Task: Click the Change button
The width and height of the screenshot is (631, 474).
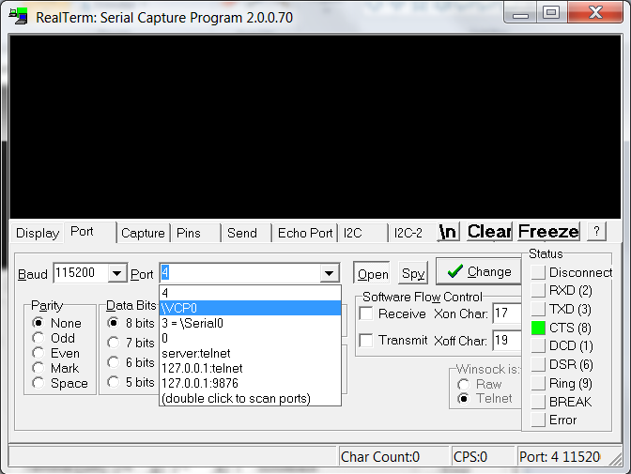Action: (x=478, y=272)
